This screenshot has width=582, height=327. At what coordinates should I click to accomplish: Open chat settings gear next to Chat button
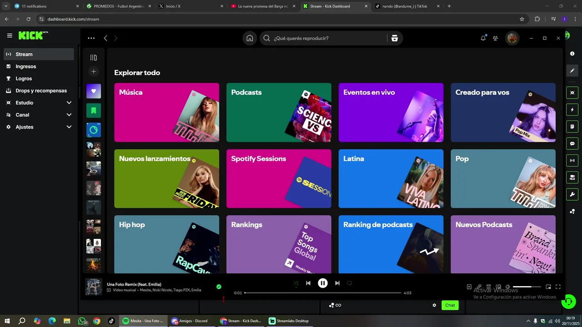(x=434, y=305)
